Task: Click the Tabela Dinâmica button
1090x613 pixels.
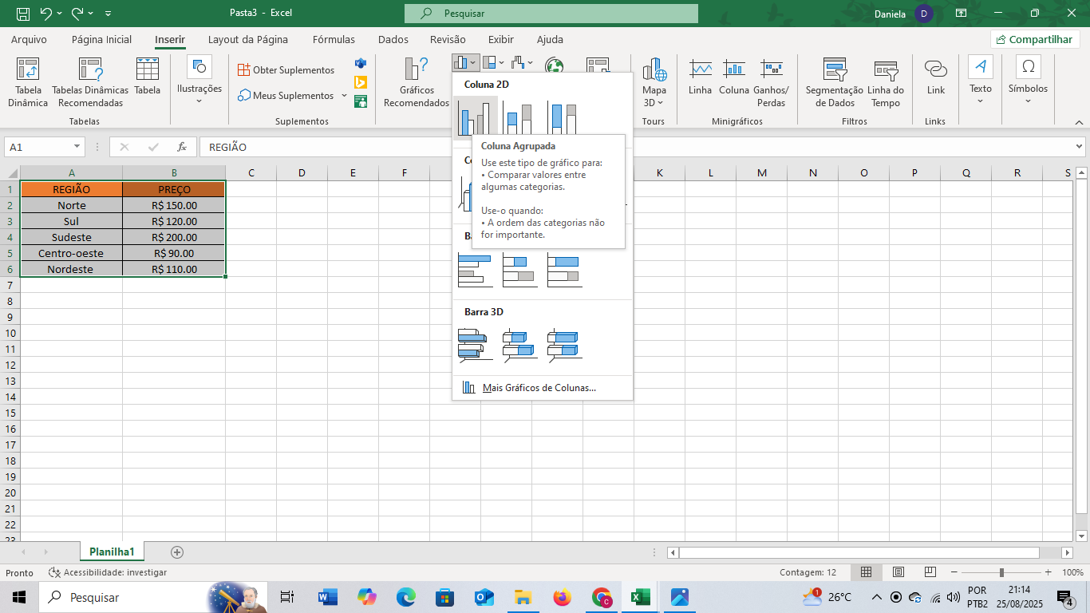Action: [x=28, y=82]
